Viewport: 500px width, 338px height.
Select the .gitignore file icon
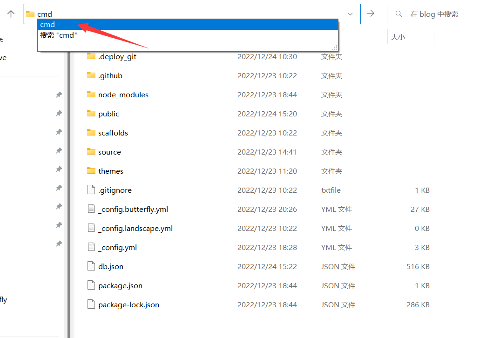click(91, 190)
